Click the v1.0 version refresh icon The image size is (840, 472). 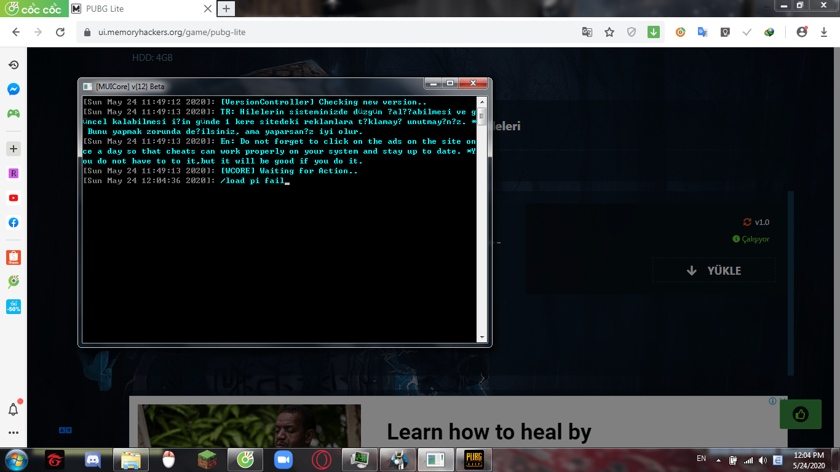pos(747,222)
